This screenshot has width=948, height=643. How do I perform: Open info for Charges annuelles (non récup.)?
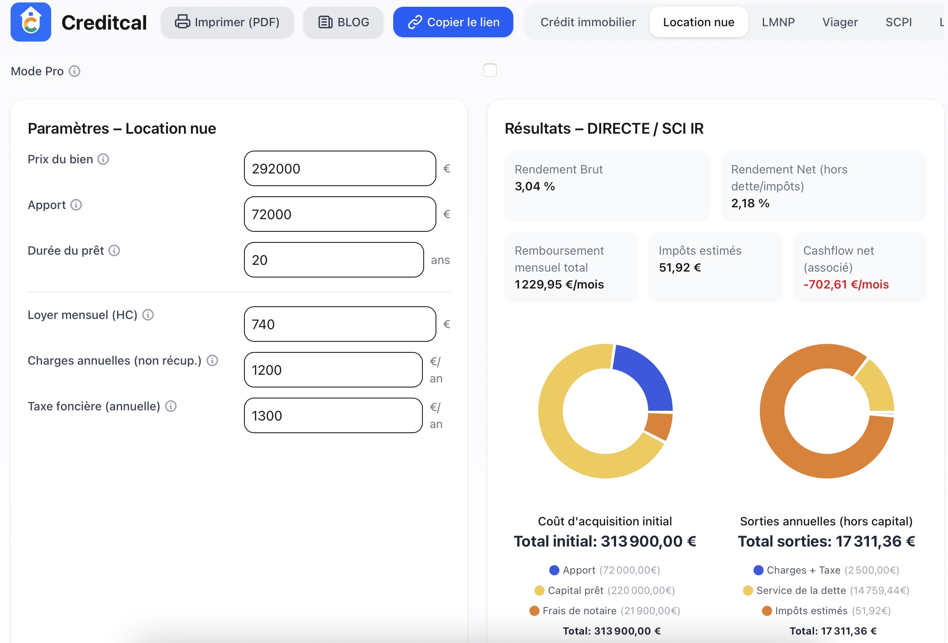click(x=212, y=361)
